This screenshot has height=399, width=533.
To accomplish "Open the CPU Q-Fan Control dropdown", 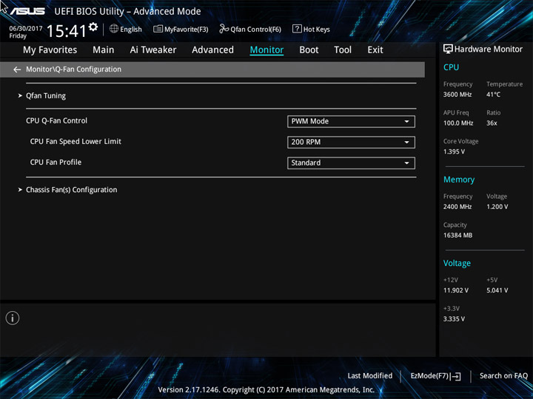I will click(x=351, y=121).
